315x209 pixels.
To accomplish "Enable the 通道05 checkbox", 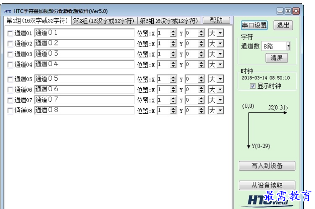I will 10,80.
